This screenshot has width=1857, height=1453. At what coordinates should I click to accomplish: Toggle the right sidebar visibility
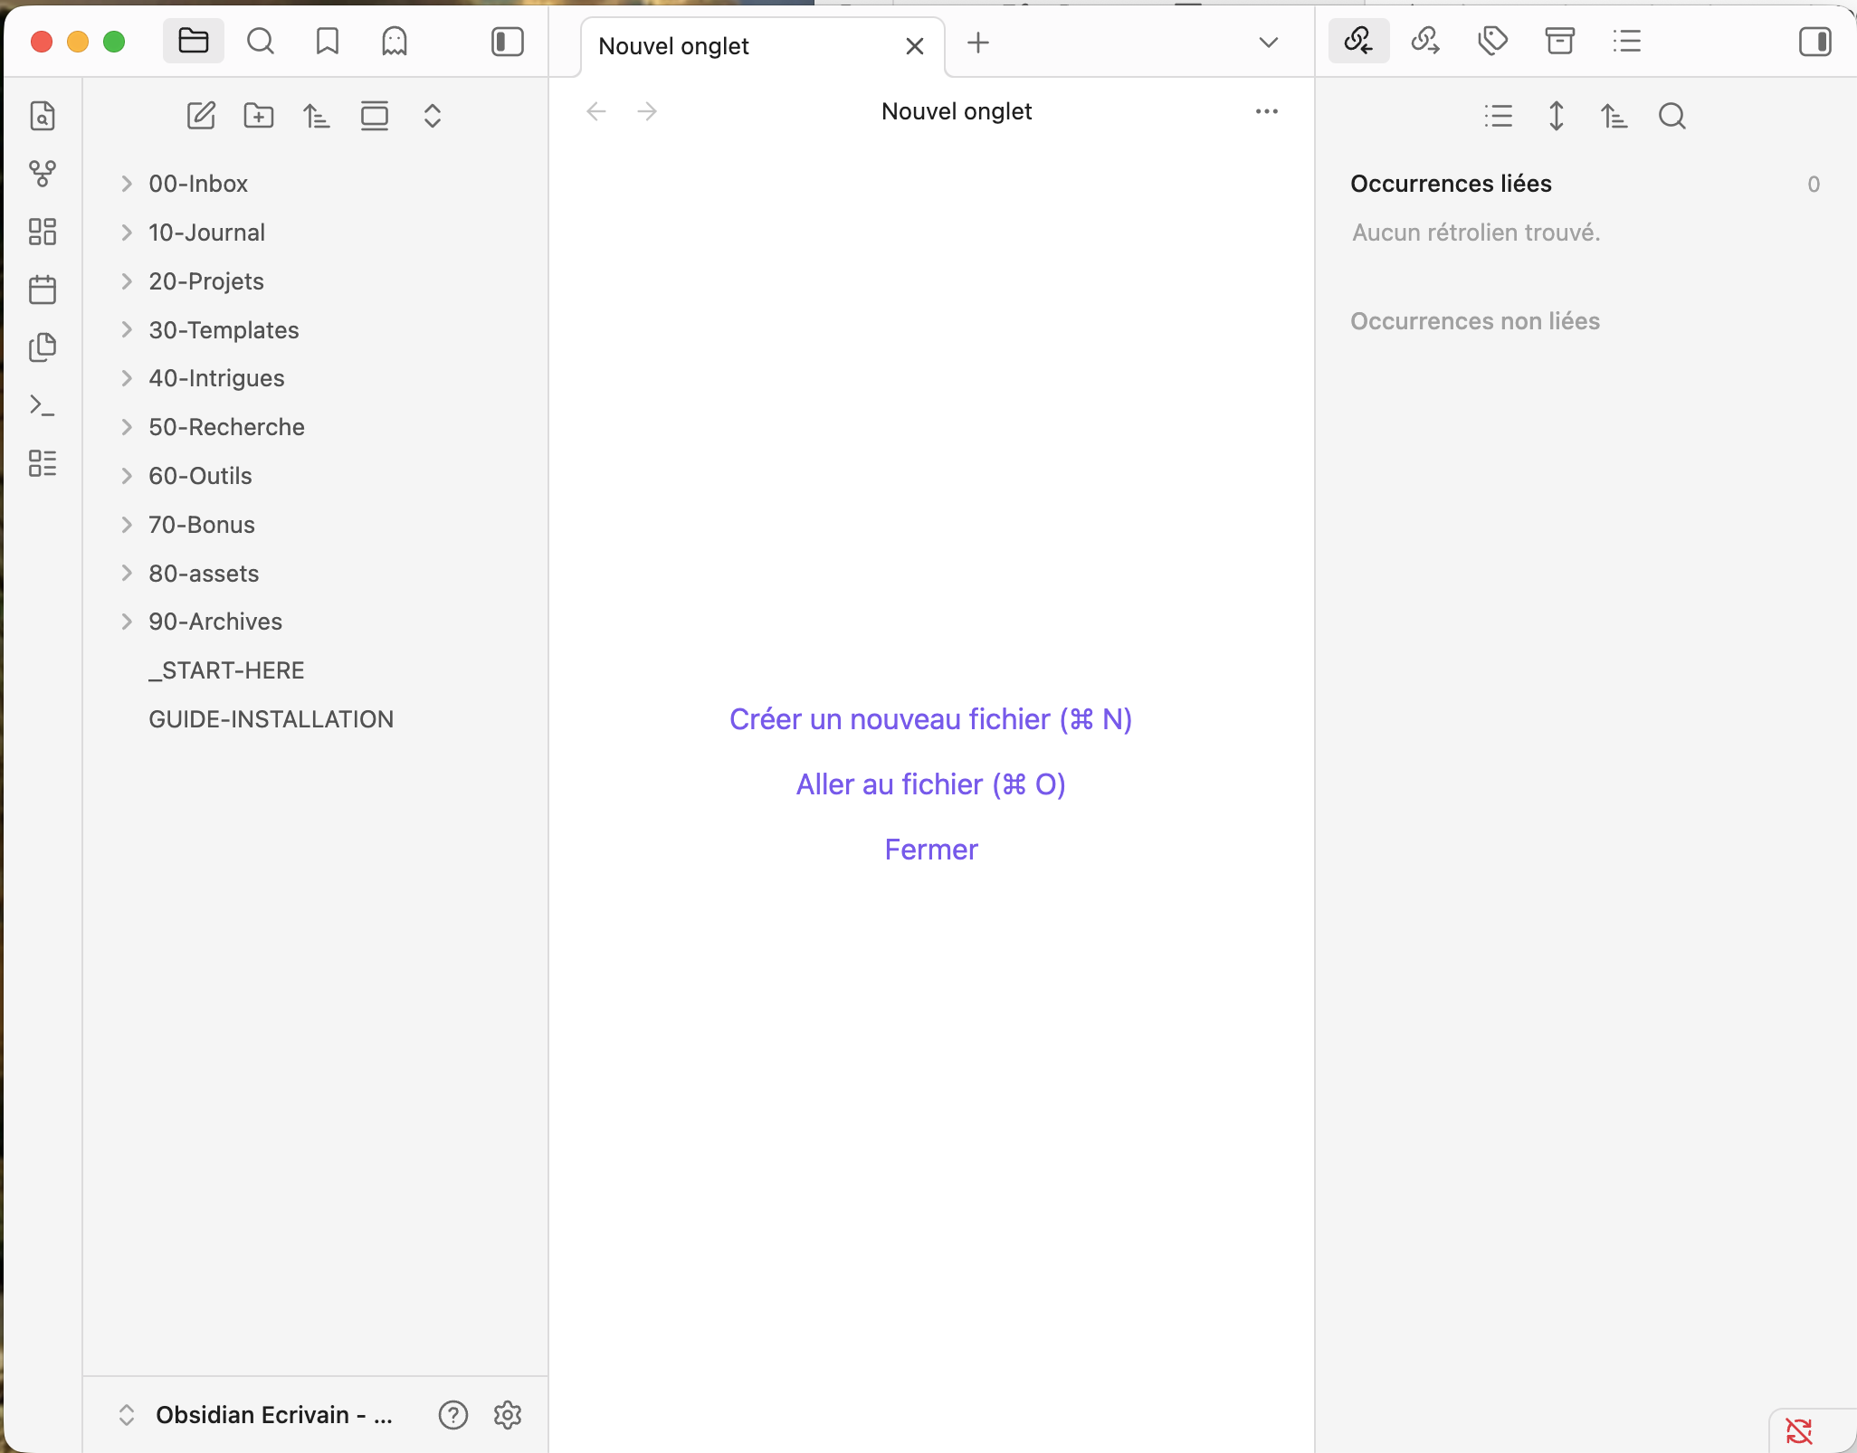coord(1814,42)
